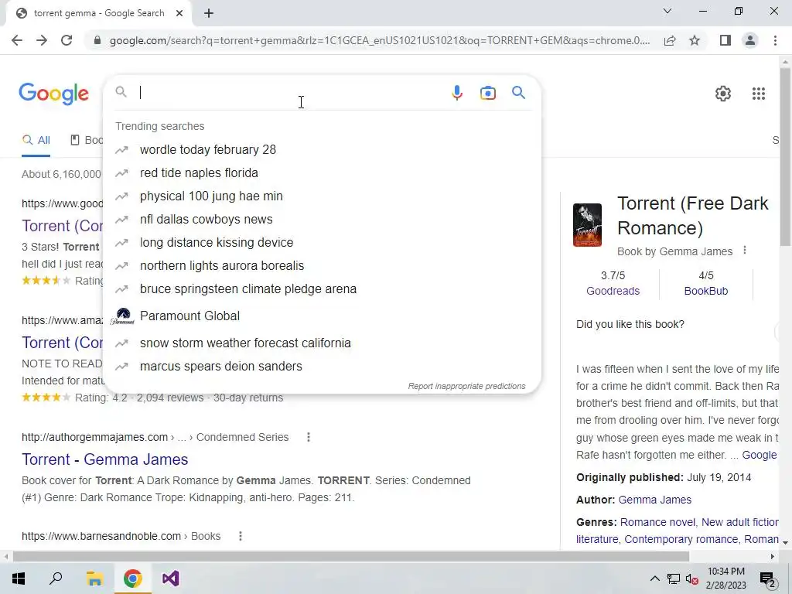Select suggestion red tide naples florida
Viewport: 792px width, 594px height.
[322, 172]
